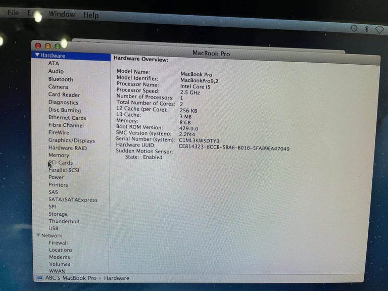388x291 pixels.
Task: Select Power in the sidebar
Action: tap(56, 177)
